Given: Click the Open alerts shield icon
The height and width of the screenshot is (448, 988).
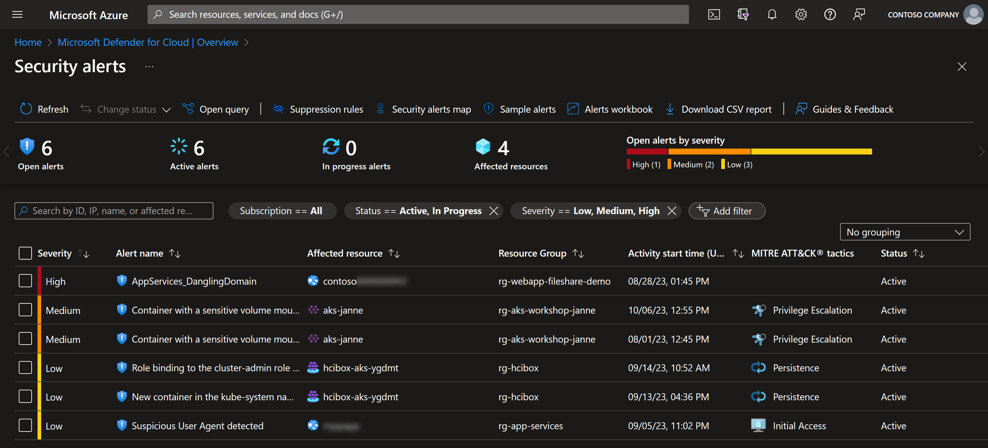Looking at the screenshot, I should (27, 146).
